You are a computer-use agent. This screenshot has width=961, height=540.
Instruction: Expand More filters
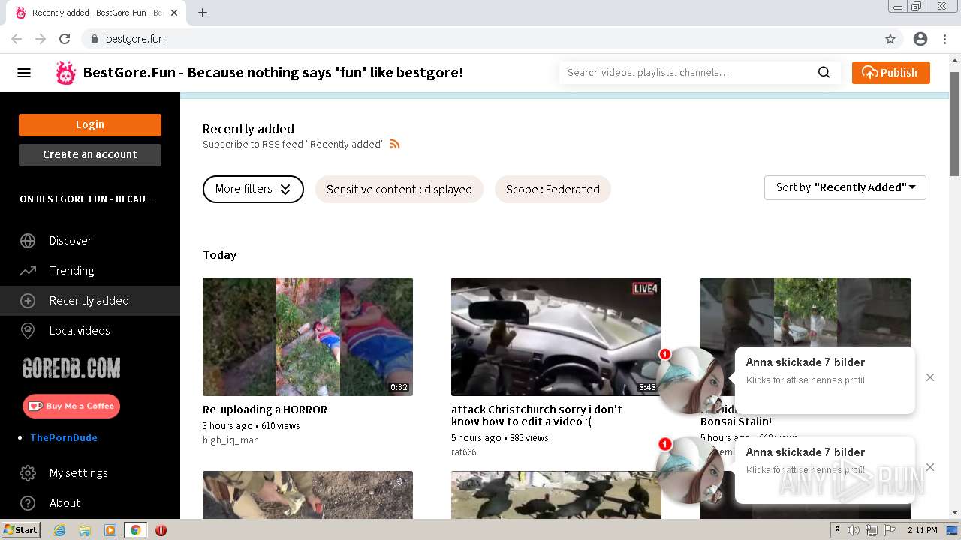coord(253,189)
